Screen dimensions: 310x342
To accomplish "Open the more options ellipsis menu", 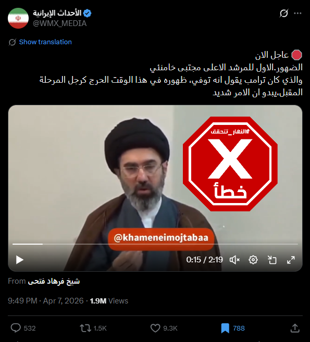I will (x=297, y=14).
